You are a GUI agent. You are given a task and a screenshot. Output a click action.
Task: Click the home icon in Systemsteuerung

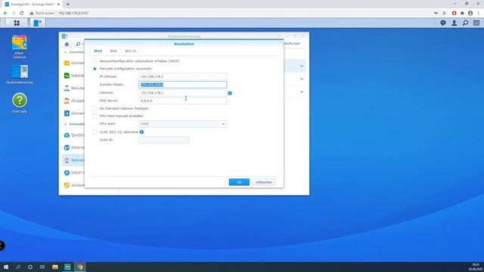(67, 44)
